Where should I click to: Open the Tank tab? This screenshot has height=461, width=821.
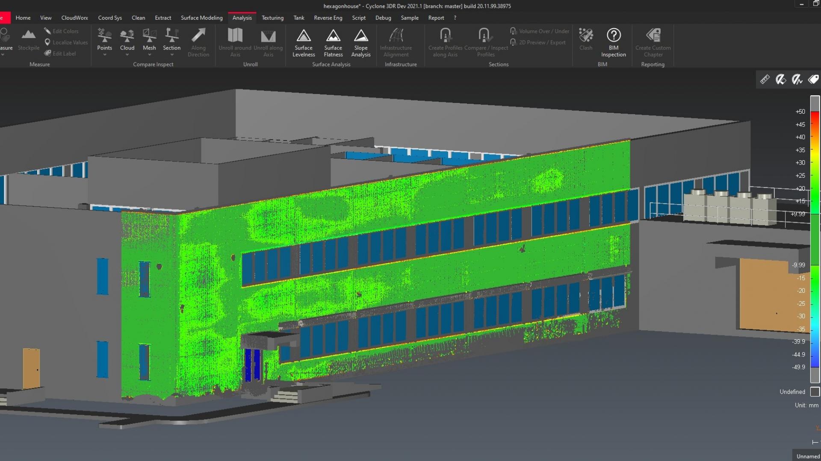(x=299, y=18)
